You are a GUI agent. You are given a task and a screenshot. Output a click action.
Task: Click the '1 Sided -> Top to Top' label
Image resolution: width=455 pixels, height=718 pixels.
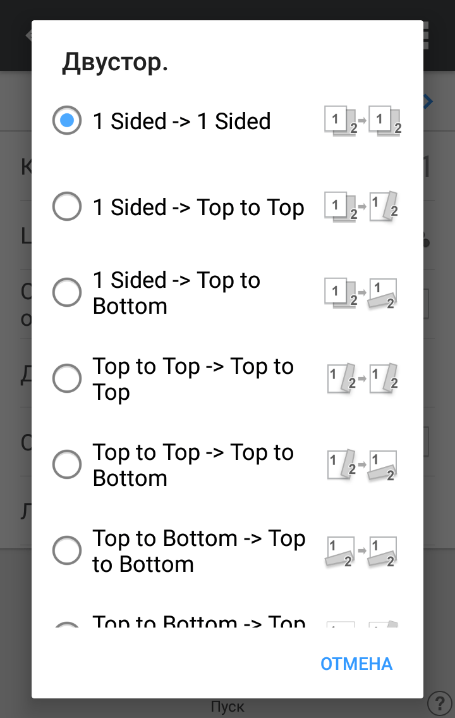pyautogui.click(x=198, y=207)
